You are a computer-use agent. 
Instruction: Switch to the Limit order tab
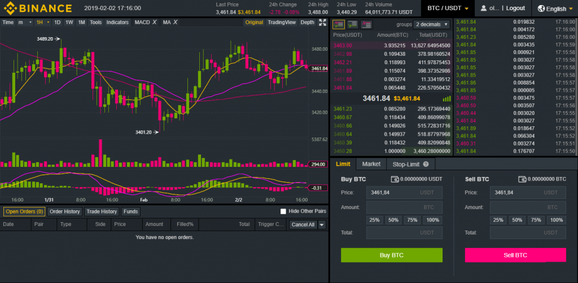tap(343, 163)
